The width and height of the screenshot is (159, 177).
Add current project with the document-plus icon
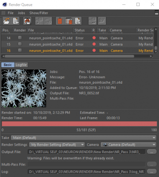[16, 21]
